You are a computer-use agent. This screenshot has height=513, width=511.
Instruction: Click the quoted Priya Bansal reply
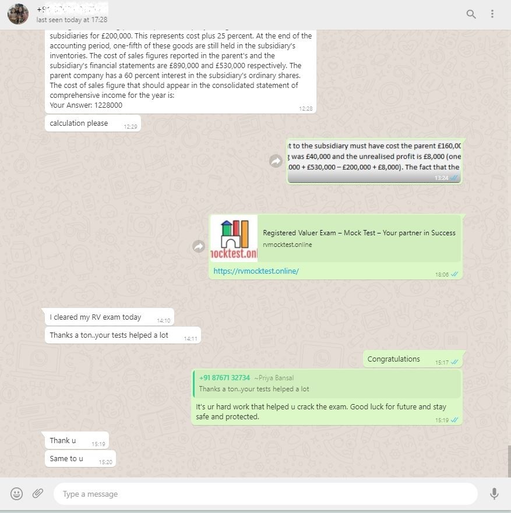point(327,384)
